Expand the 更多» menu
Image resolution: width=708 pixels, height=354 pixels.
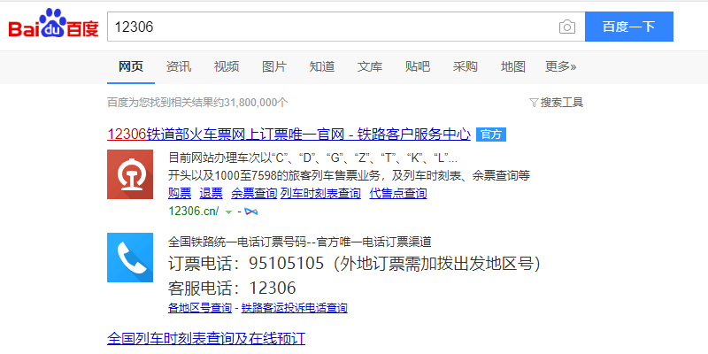(561, 67)
